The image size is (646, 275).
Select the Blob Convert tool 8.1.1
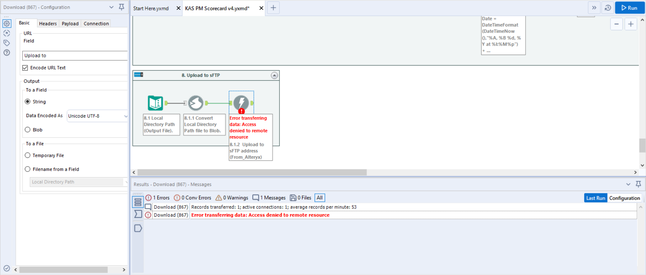tap(196, 103)
